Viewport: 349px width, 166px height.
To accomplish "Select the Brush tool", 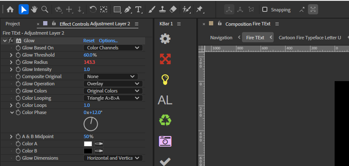I will pos(151,10).
